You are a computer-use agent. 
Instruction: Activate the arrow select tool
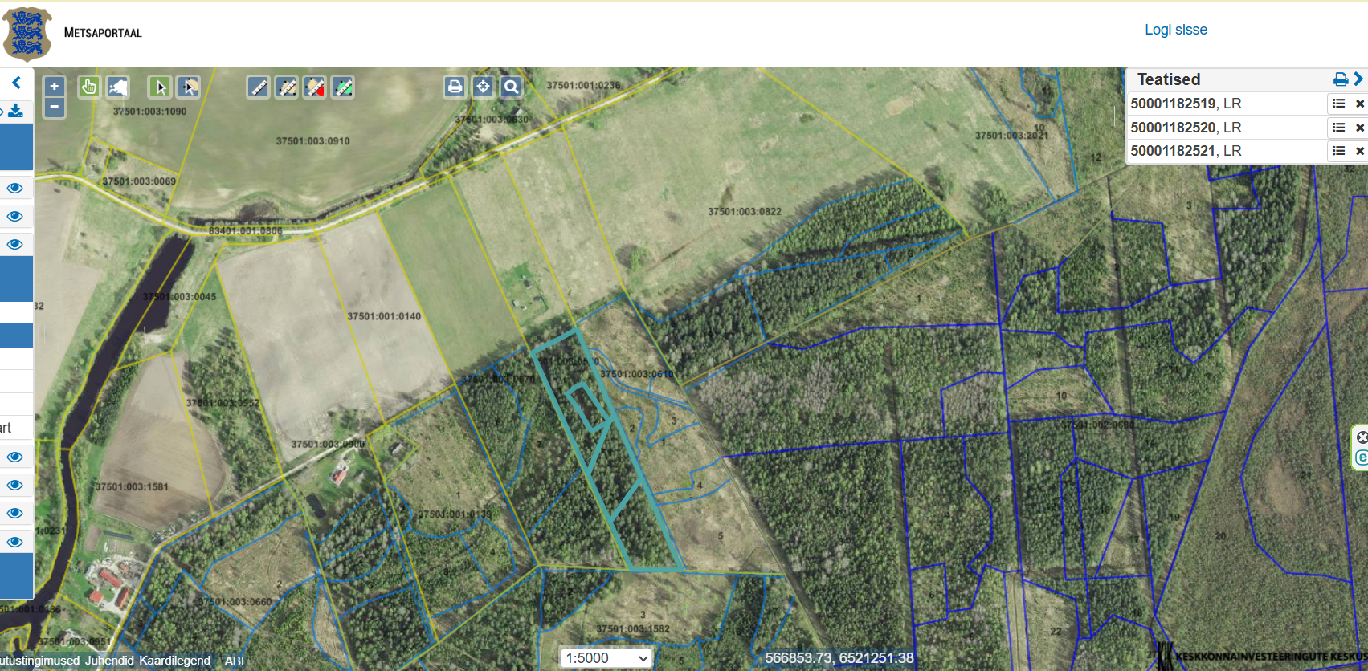160,87
